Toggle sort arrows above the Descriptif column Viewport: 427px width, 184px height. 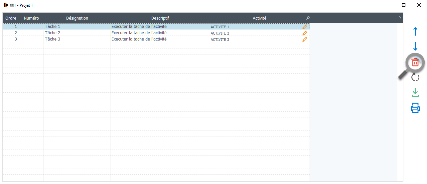[212, 14]
